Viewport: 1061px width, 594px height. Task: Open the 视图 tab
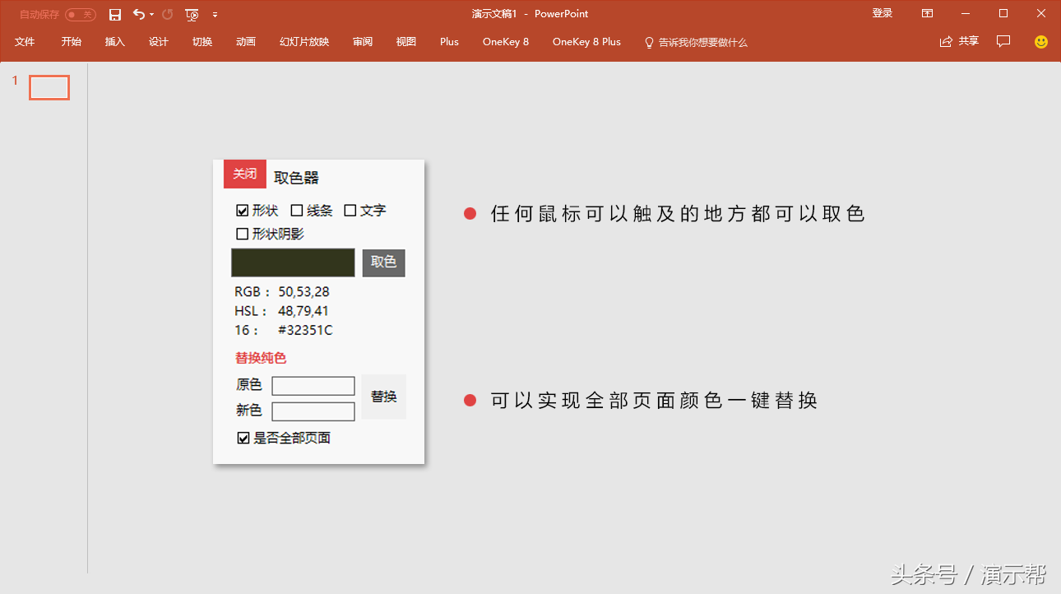point(406,42)
